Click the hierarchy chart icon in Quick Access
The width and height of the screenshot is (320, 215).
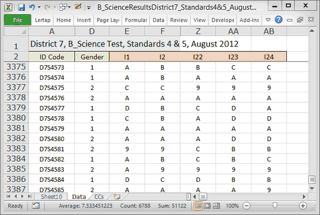63,8
